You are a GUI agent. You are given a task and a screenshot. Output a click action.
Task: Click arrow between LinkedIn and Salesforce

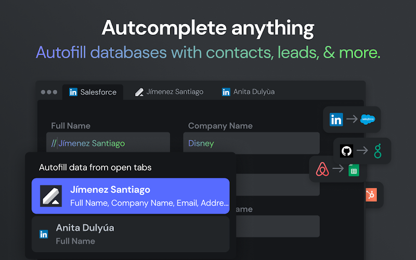[x=352, y=119]
